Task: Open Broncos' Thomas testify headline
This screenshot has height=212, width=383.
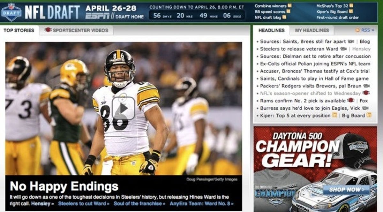Action: (315, 71)
